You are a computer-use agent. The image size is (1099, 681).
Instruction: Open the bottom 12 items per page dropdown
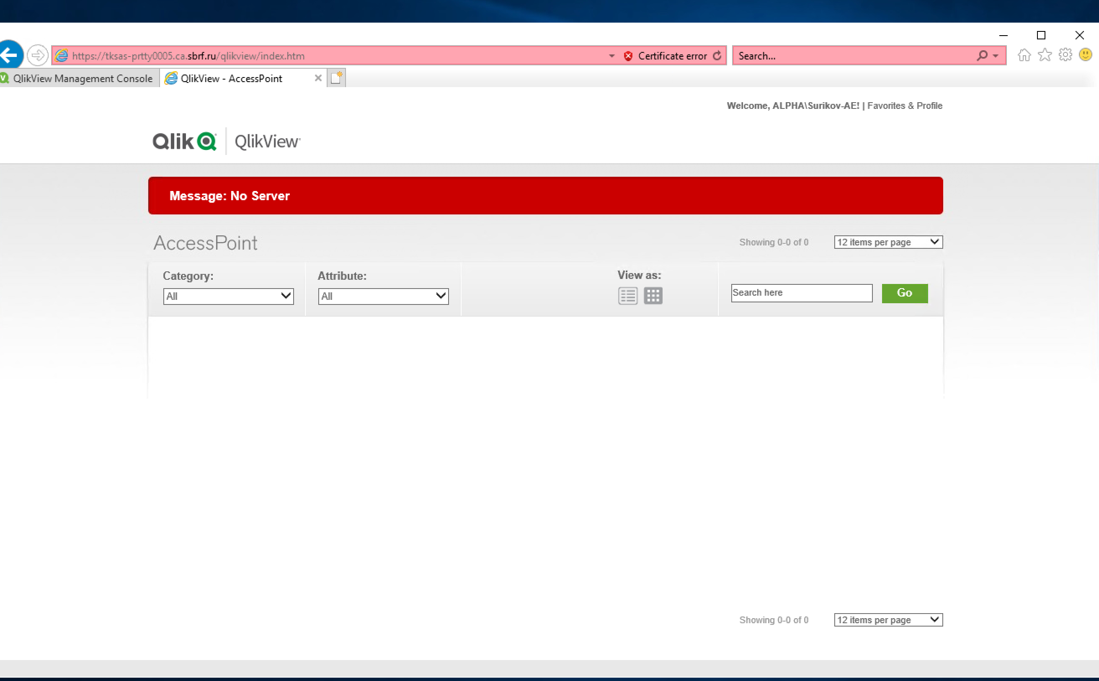tap(888, 620)
